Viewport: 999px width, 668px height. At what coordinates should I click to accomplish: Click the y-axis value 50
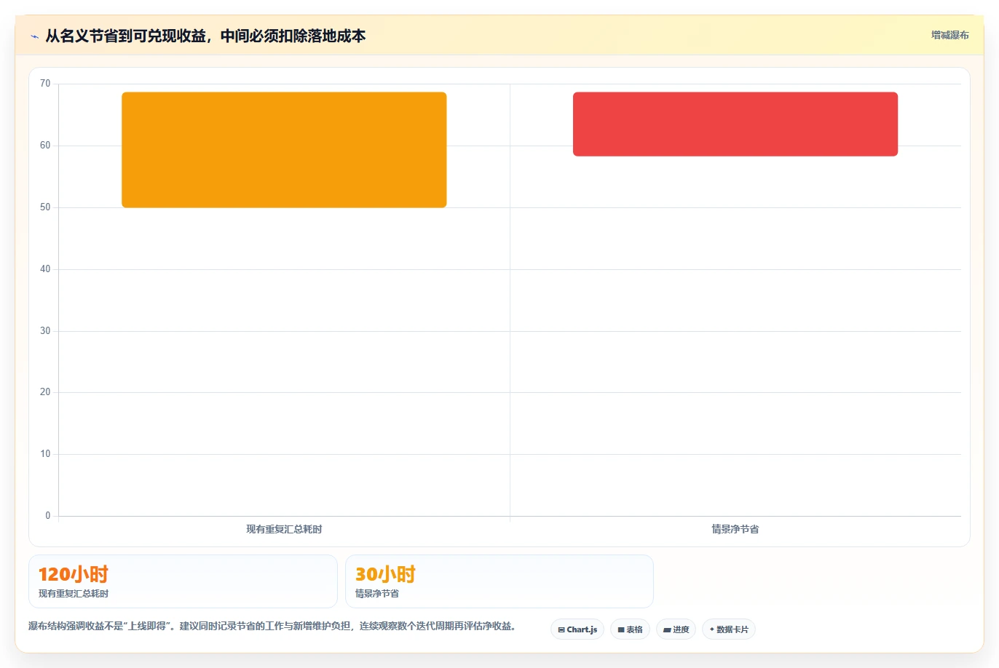45,207
